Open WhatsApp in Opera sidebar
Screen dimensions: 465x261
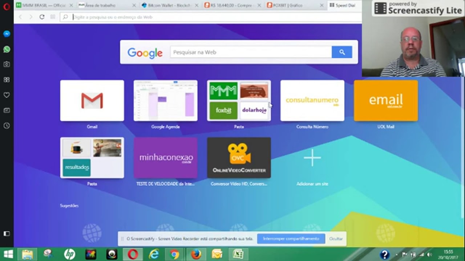pos(7,49)
